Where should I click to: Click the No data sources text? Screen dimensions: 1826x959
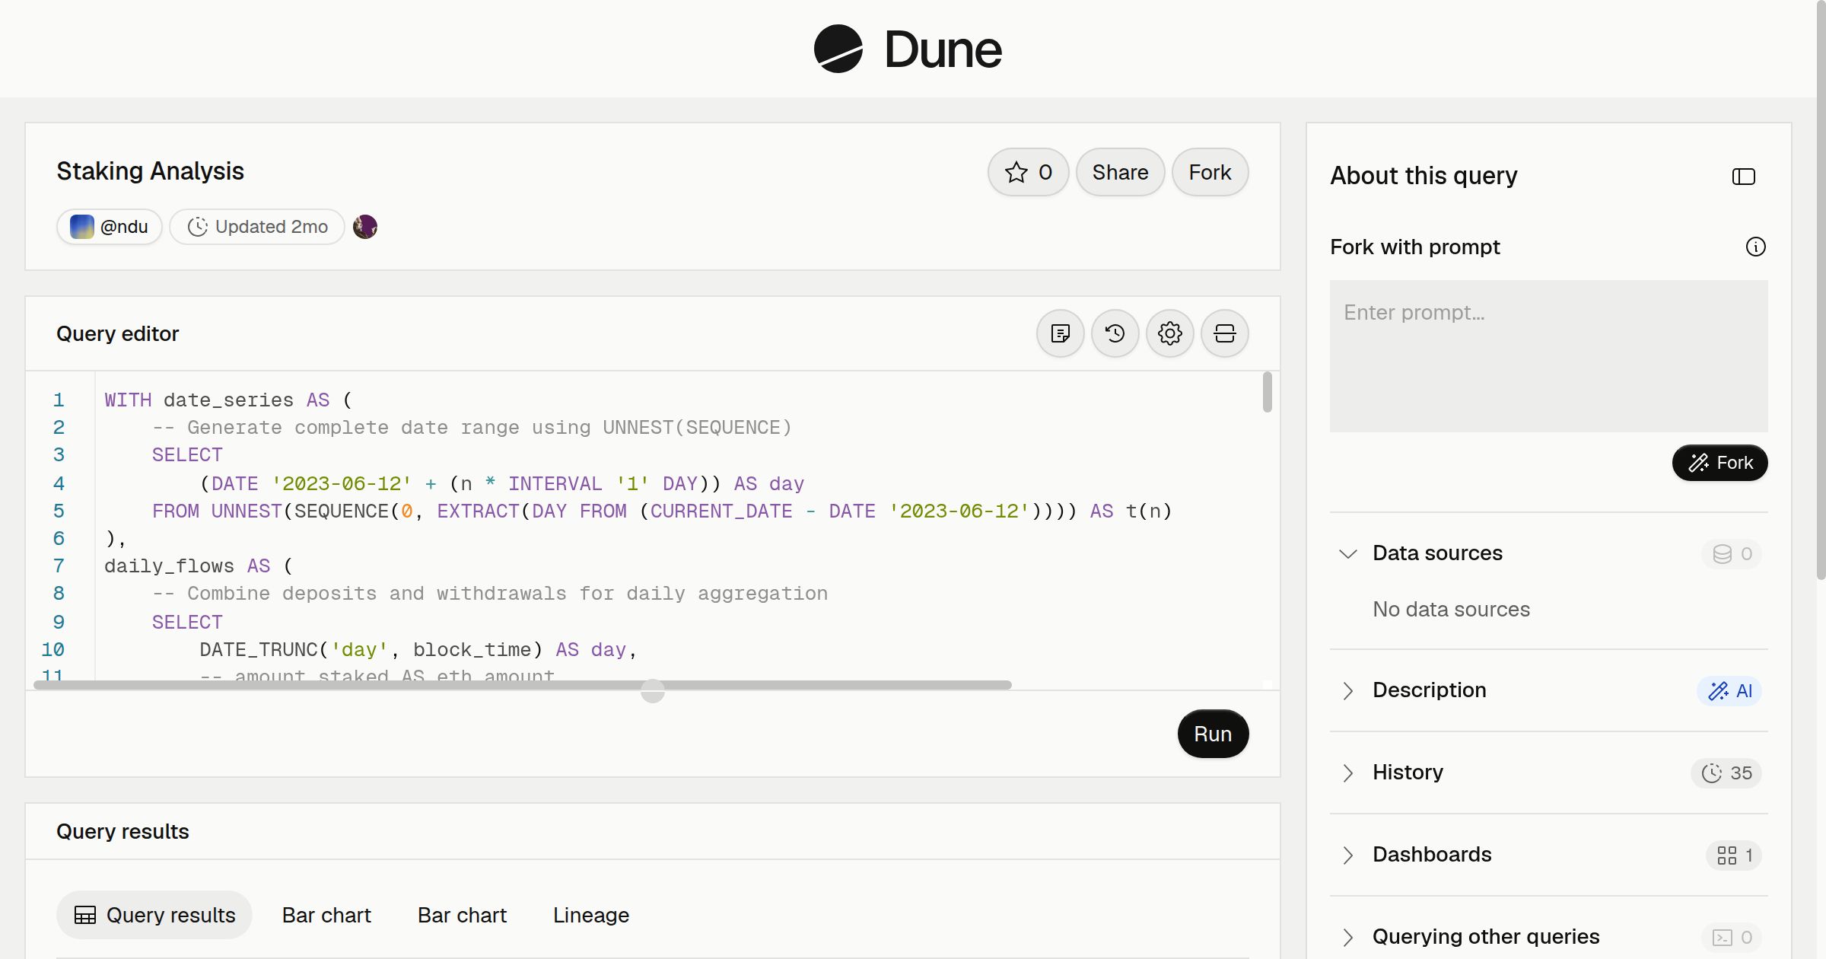[x=1451, y=610]
